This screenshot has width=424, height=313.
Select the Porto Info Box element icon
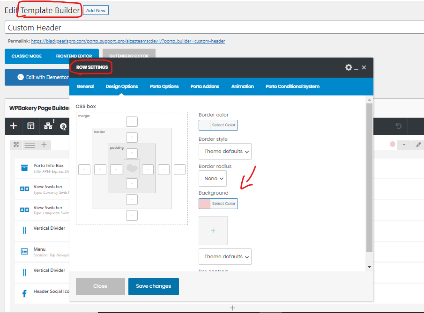(24, 167)
